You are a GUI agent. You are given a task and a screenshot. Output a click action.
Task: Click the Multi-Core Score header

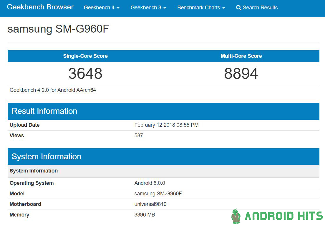241,56
